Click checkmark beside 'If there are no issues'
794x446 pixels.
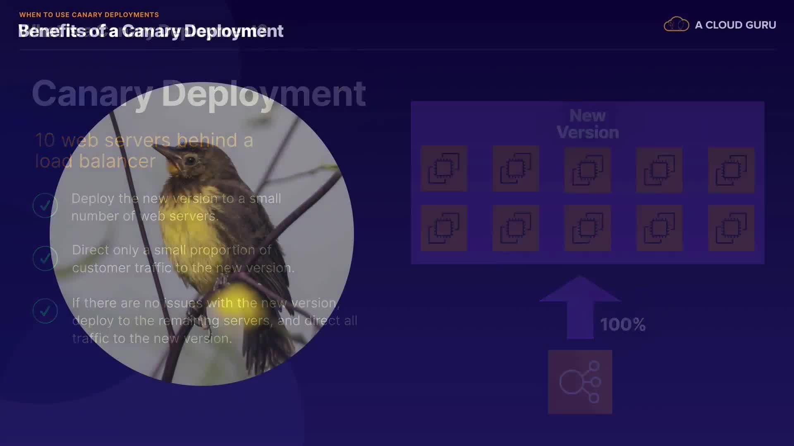[45, 311]
